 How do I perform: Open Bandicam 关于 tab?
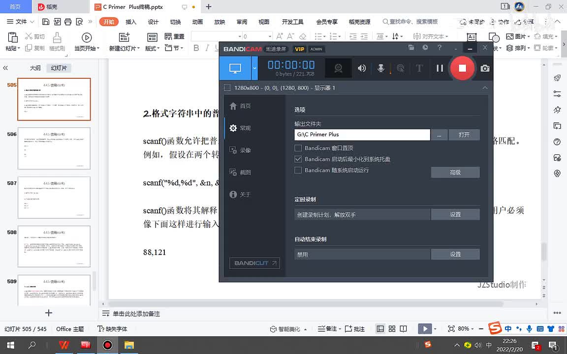(x=241, y=194)
